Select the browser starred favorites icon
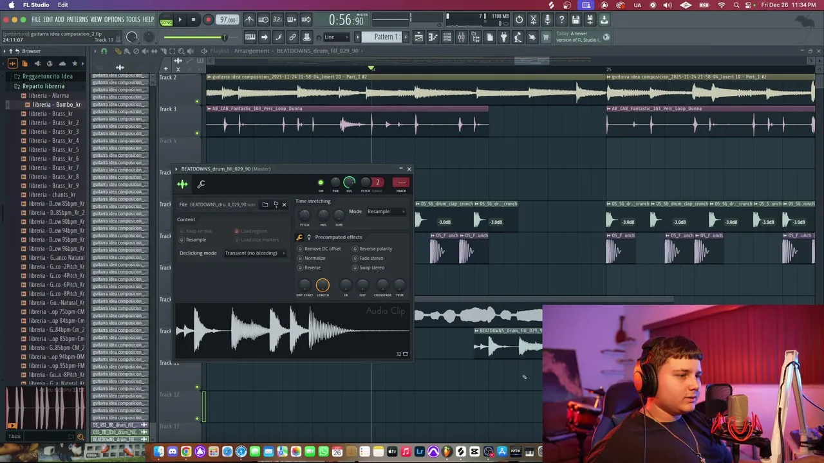This screenshot has height=463, width=824. (x=75, y=64)
